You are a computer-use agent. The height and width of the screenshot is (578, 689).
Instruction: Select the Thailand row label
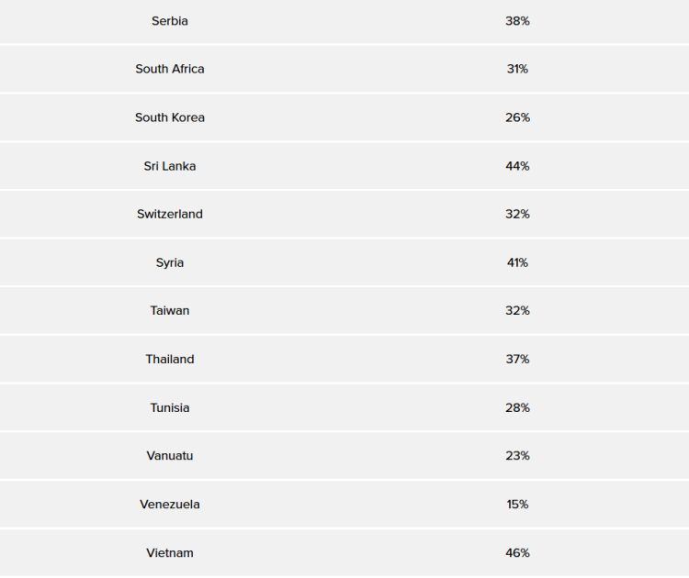click(x=170, y=359)
